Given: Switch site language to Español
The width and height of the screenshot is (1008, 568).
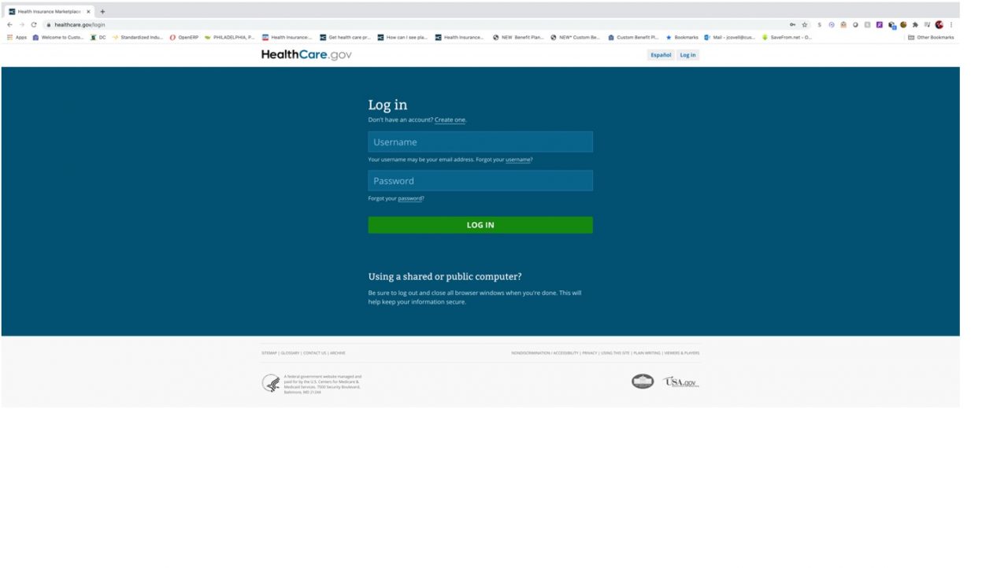Looking at the screenshot, I should [660, 54].
